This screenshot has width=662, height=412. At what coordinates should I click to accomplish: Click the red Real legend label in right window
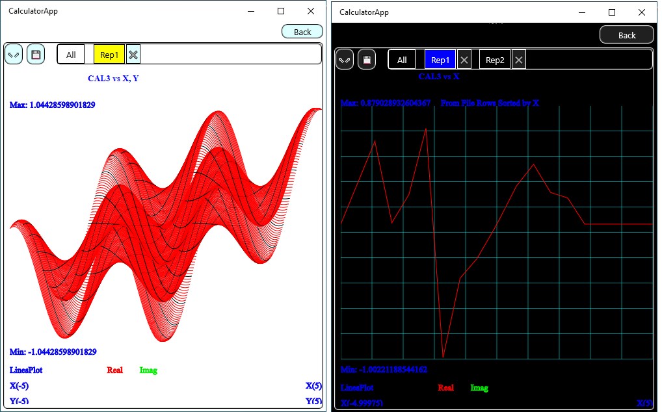(446, 387)
